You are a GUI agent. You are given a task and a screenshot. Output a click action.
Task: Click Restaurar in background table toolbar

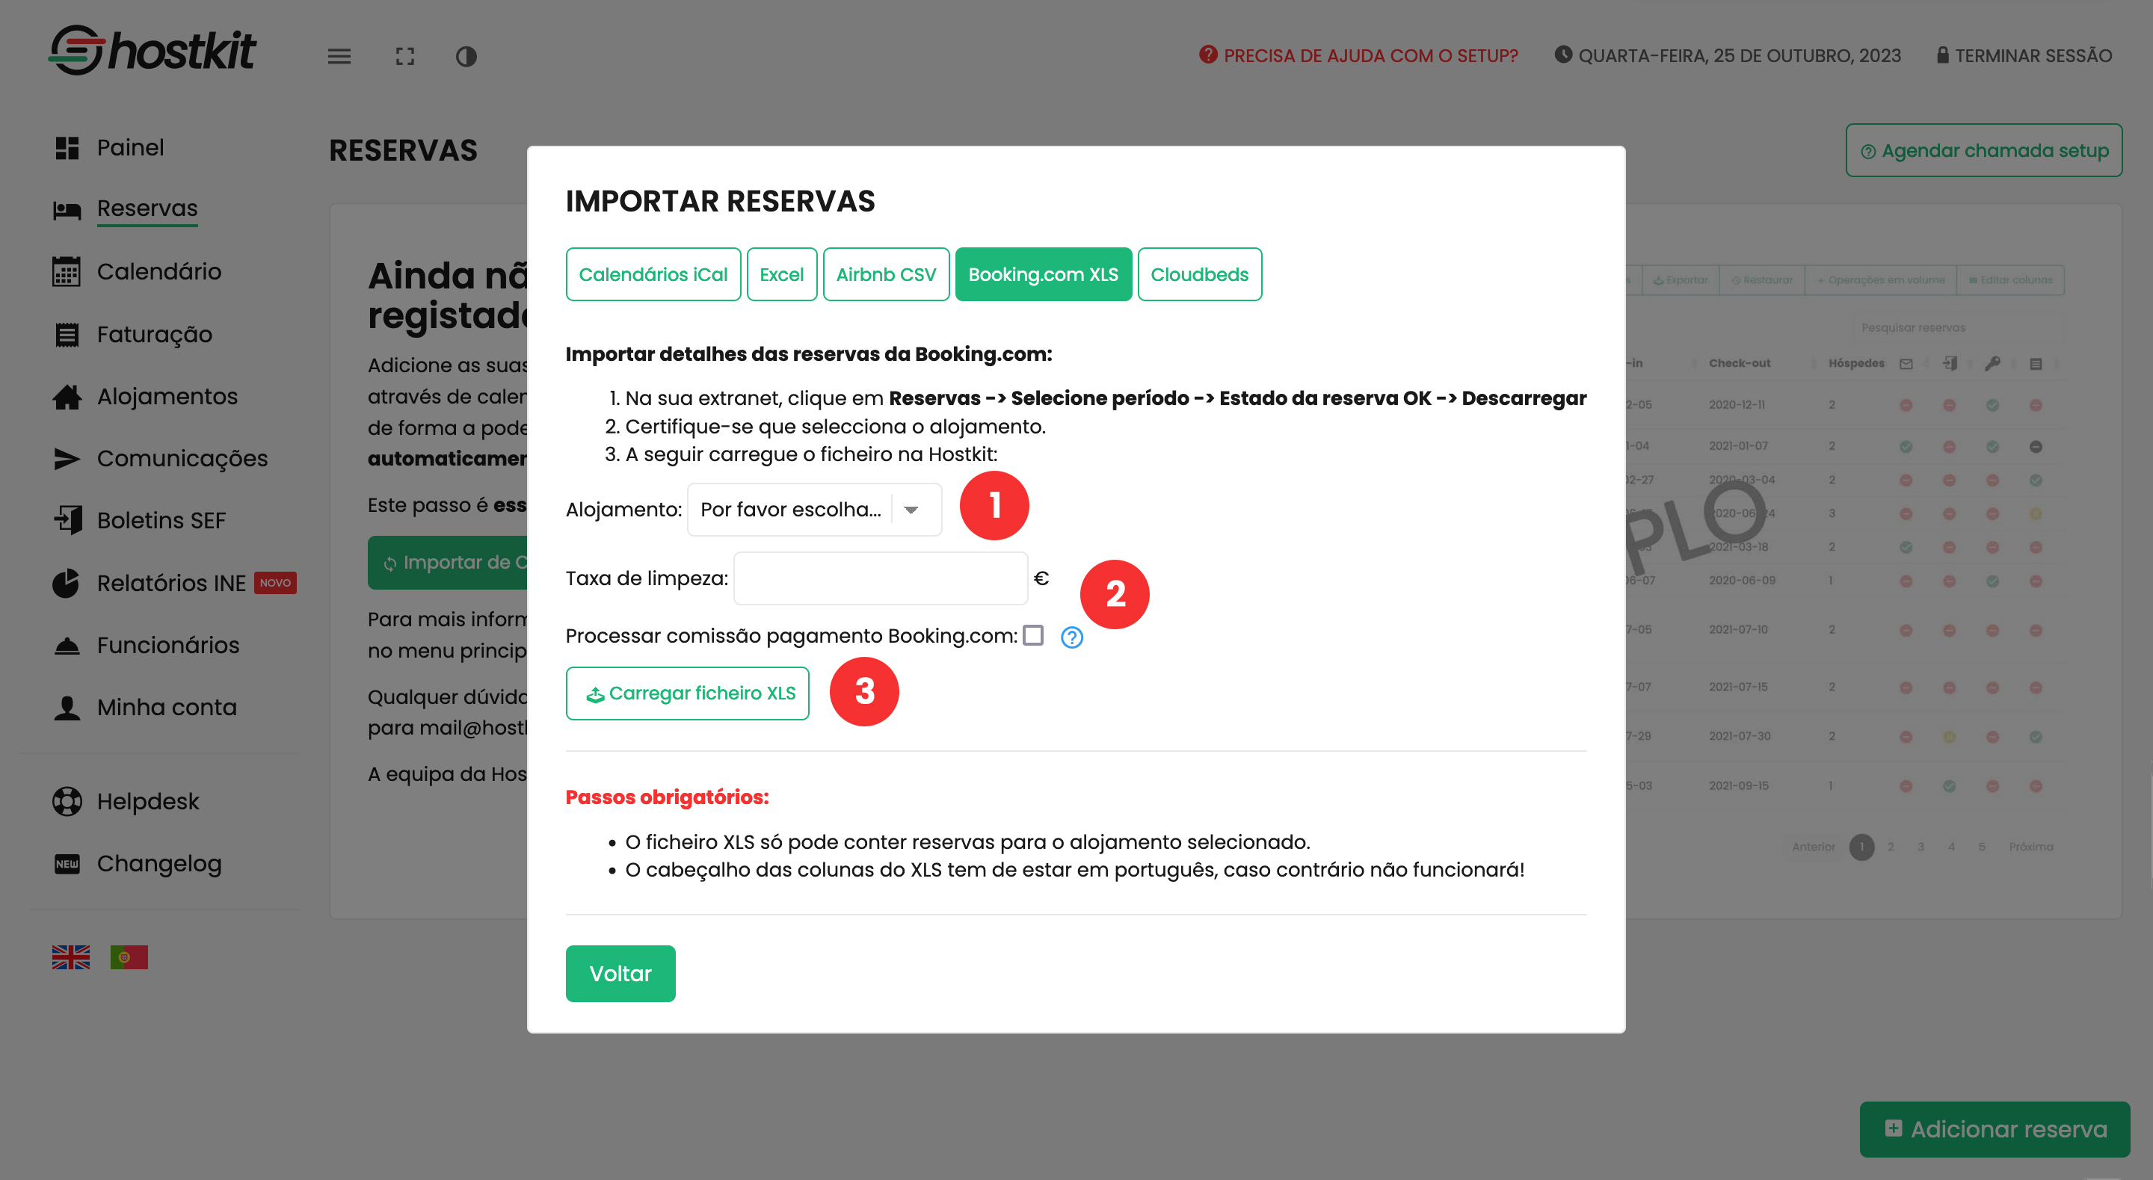tap(1762, 280)
